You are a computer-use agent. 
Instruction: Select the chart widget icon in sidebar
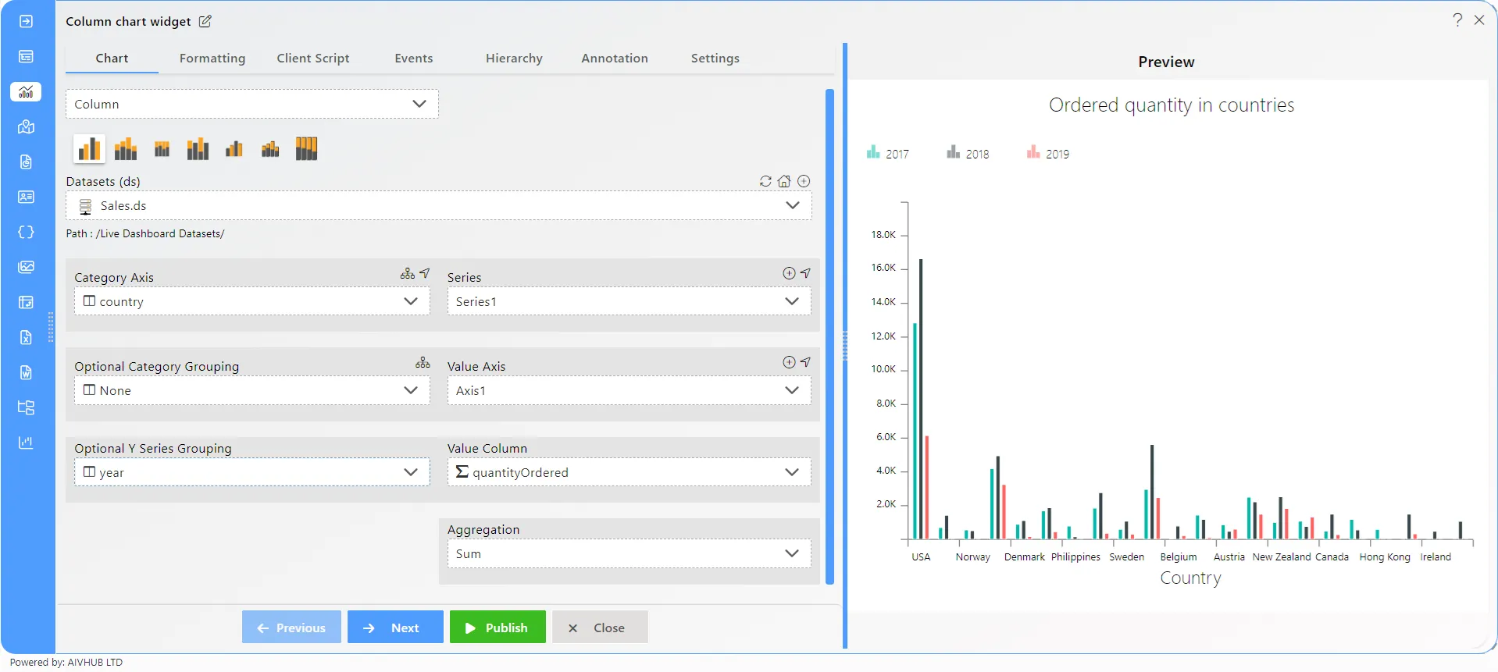[26, 91]
